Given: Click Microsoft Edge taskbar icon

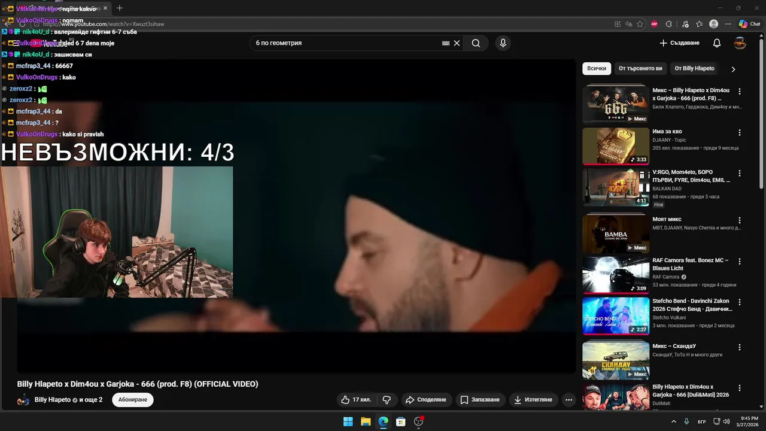Looking at the screenshot, I should coord(383,421).
